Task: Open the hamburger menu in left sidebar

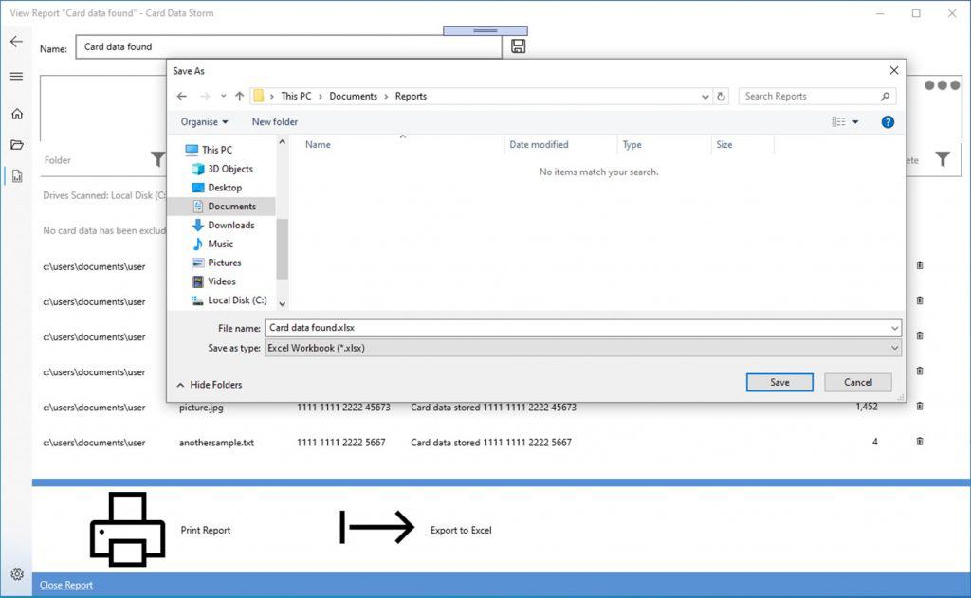Action: (16, 77)
